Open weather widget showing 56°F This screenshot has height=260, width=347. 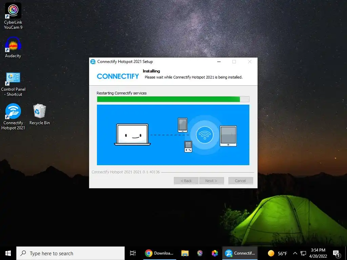tap(277, 253)
